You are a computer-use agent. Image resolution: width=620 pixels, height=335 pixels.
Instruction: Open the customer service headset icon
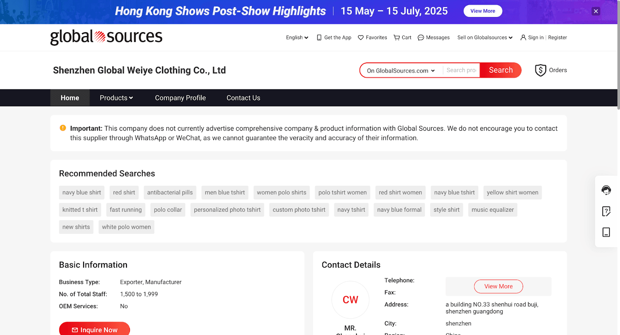[x=606, y=190]
